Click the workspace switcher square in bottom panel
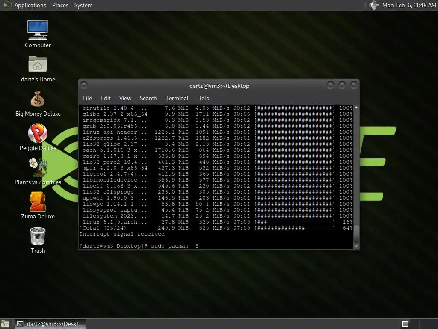This screenshot has height=329, width=438. point(405,324)
